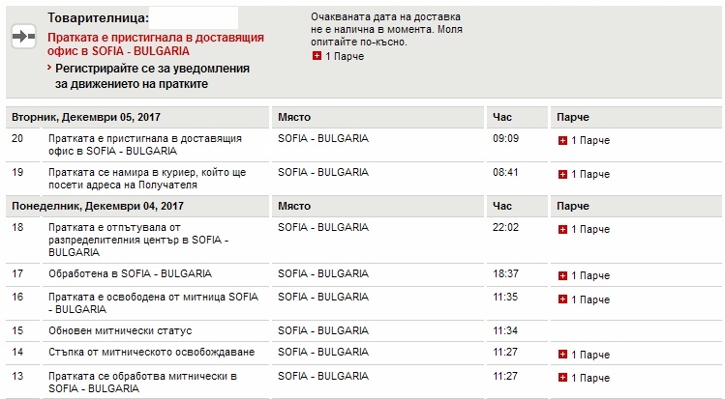This screenshot has height=399, width=725.
Task: Click the Парче column header for December 05
Action: tap(573, 117)
